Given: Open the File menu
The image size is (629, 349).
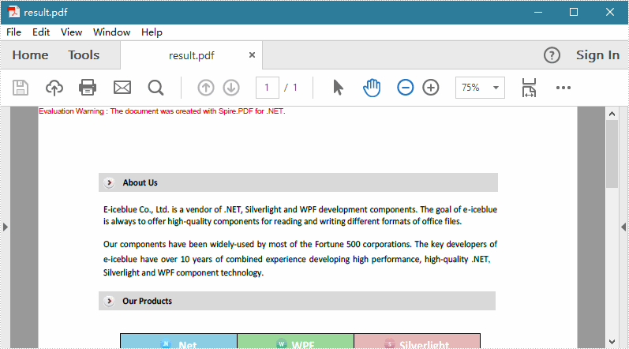Looking at the screenshot, I should tap(13, 32).
